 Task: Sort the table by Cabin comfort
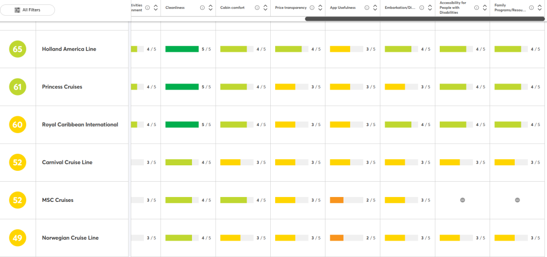click(x=265, y=8)
